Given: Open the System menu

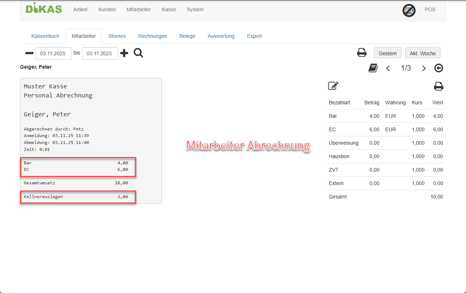Looking at the screenshot, I should pos(195,9).
